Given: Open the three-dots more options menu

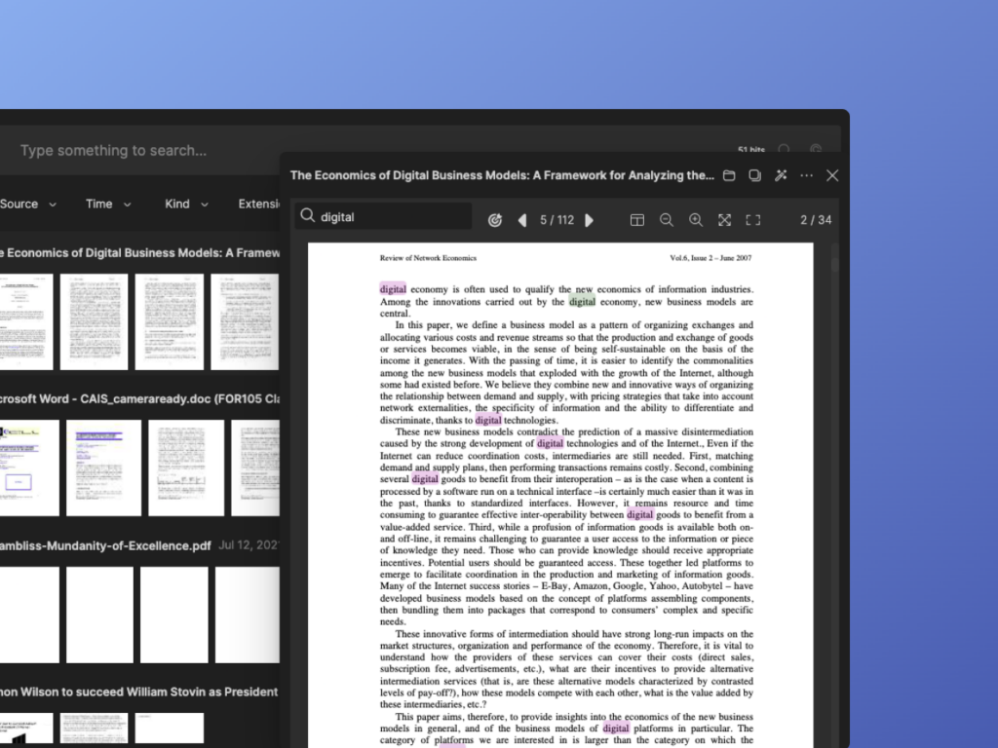Looking at the screenshot, I should [x=806, y=175].
